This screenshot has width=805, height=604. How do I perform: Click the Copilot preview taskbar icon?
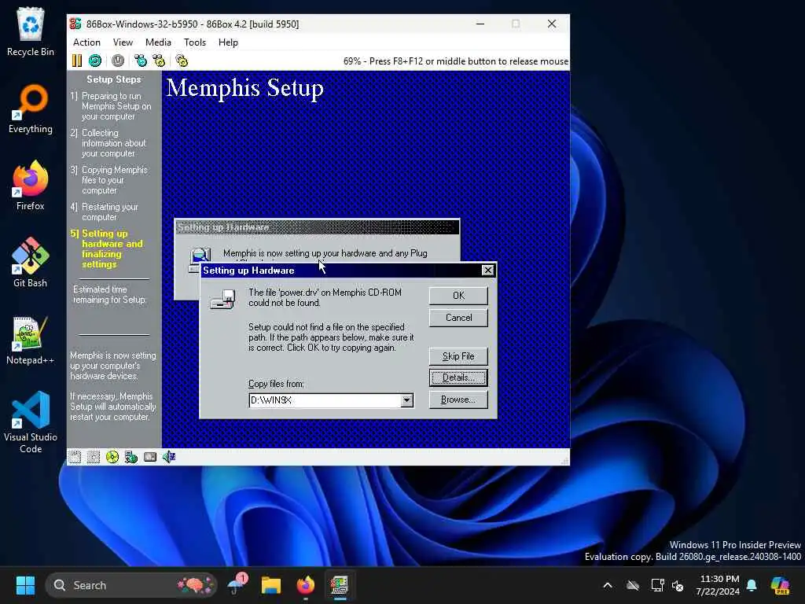[780, 585]
